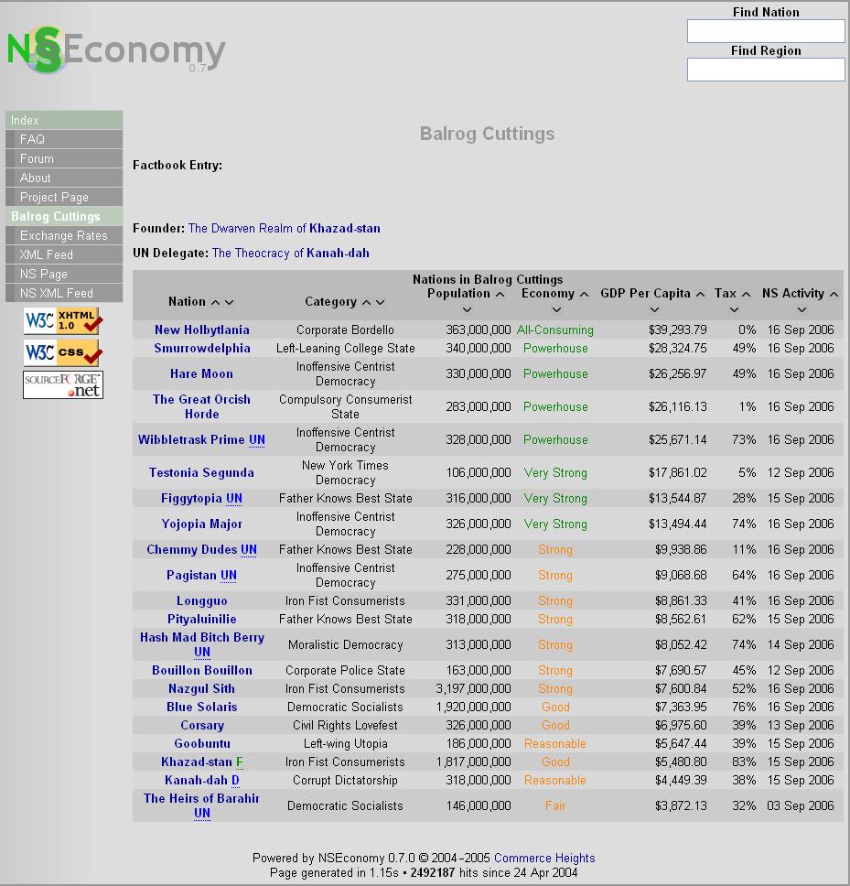The image size is (850, 886).
Task: Open the New Holbytlania nation link
Action: (x=201, y=330)
